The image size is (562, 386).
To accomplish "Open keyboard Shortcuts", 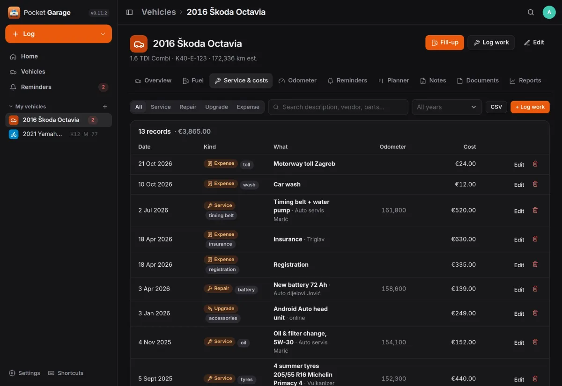I will pos(66,373).
